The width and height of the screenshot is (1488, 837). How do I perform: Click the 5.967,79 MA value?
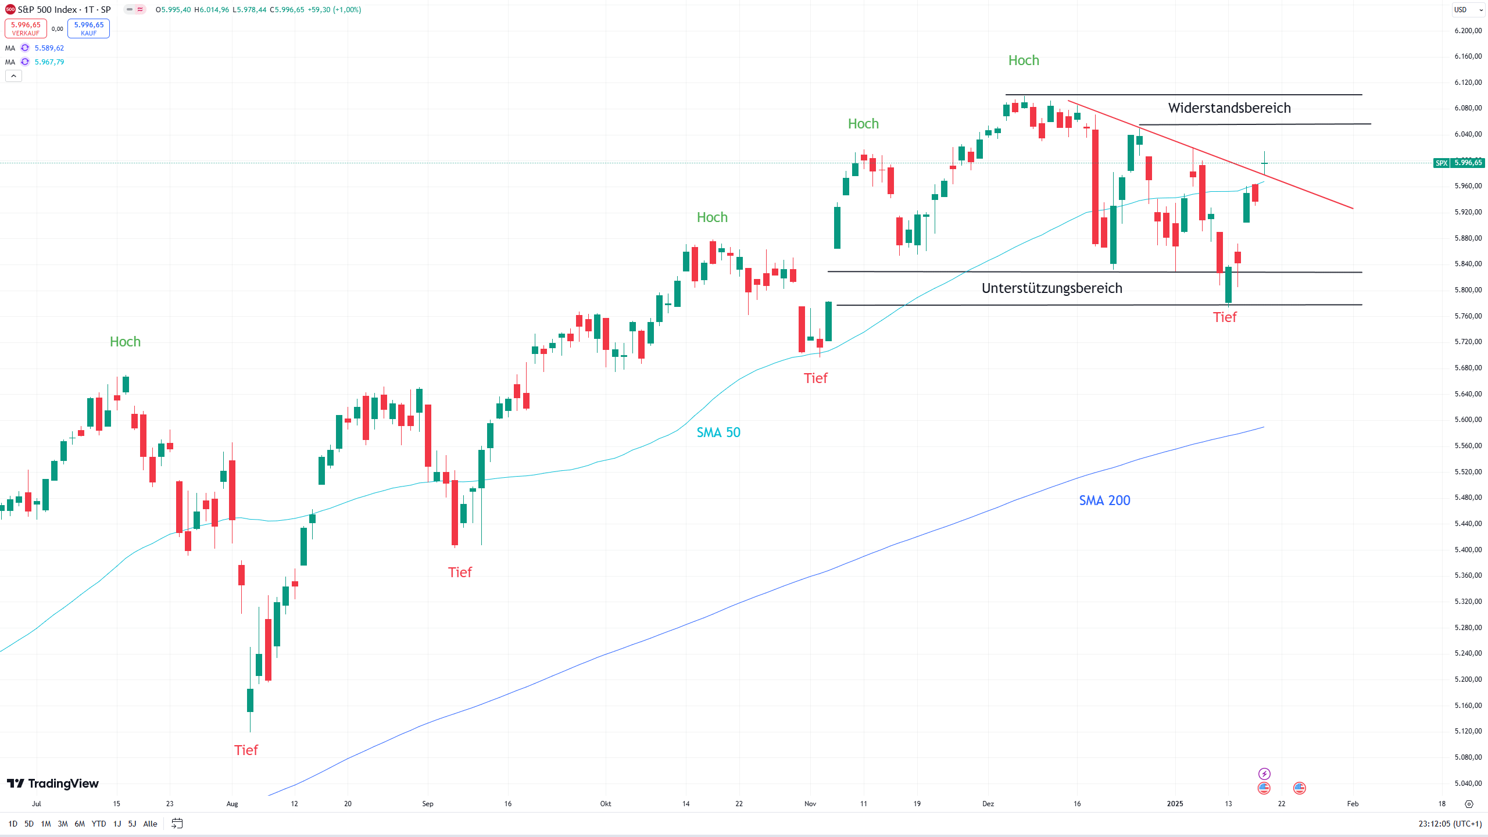click(49, 62)
